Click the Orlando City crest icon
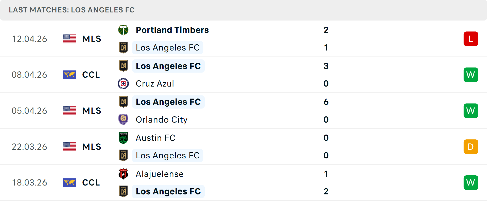Viewport: 487px width, 201px height. [123, 120]
